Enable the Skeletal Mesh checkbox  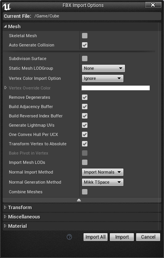85,36
